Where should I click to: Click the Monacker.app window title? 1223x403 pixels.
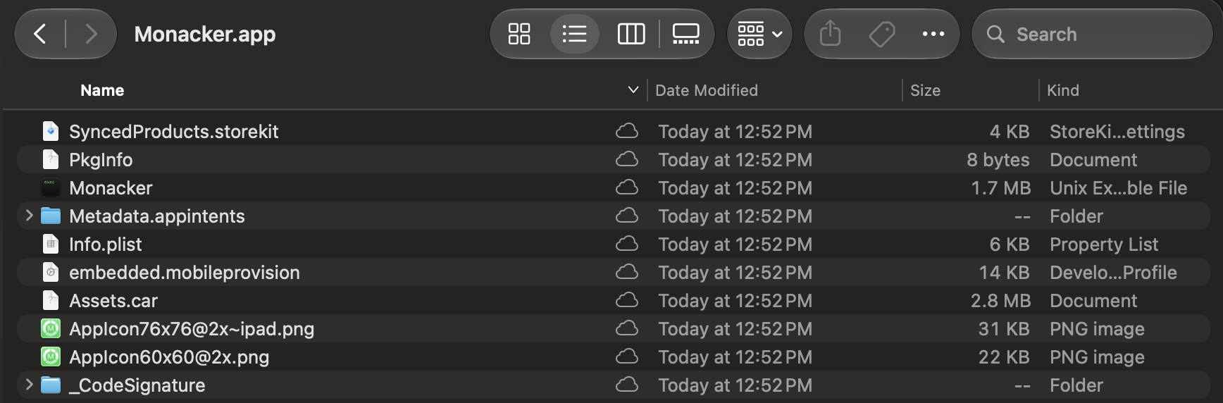(x=205, y=34)
